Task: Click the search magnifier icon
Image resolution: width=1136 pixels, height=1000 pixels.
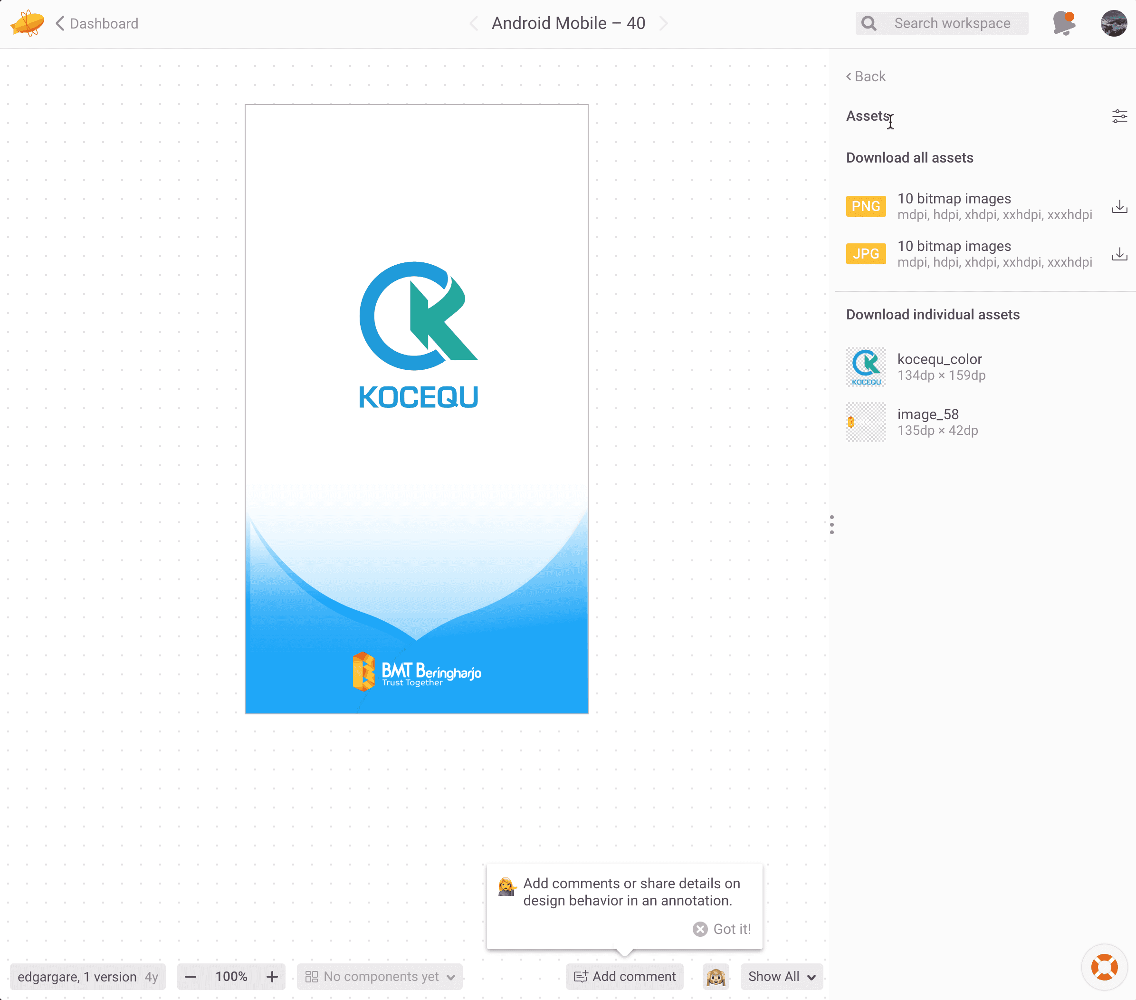Action: [869, 23]
